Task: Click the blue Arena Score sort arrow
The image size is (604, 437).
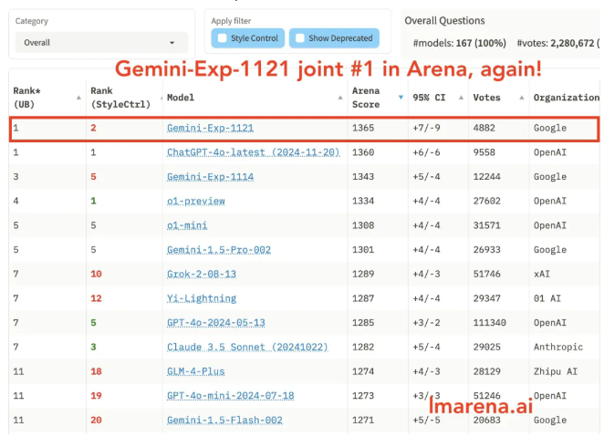Action: (400, 97)
